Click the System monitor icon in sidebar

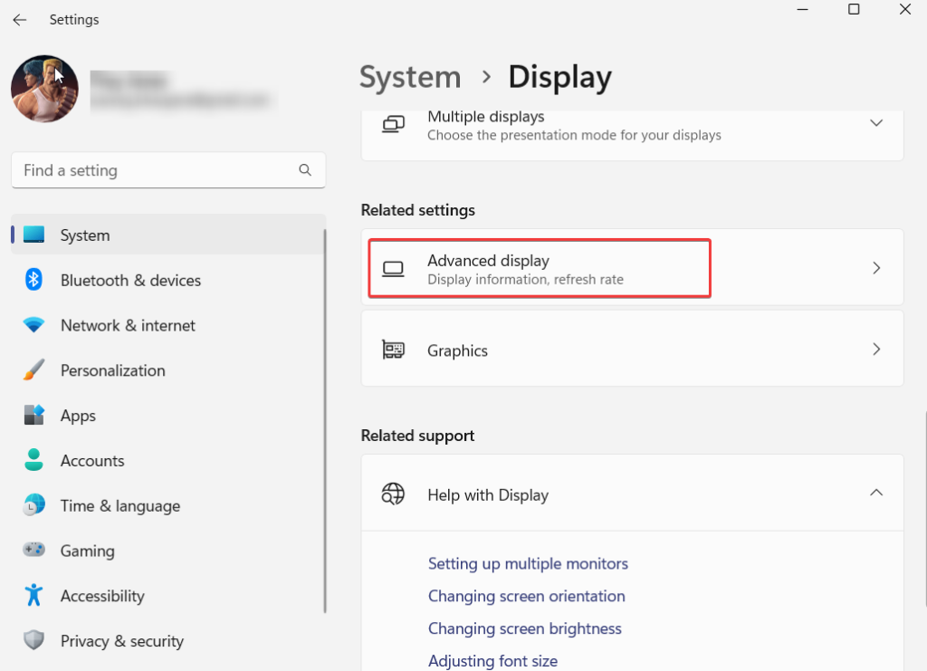(x=33, y=235)
